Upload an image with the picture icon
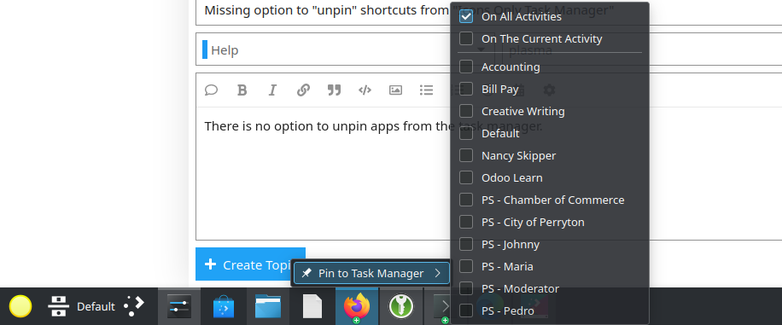The height and width of the screenshot is (325, 782). pos(395,90)
